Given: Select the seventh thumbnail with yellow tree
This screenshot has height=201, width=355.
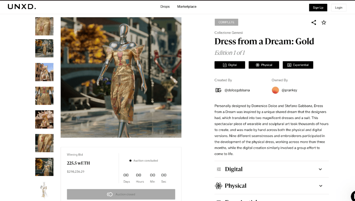Looking at the screenshot, I should coord(45,167).
